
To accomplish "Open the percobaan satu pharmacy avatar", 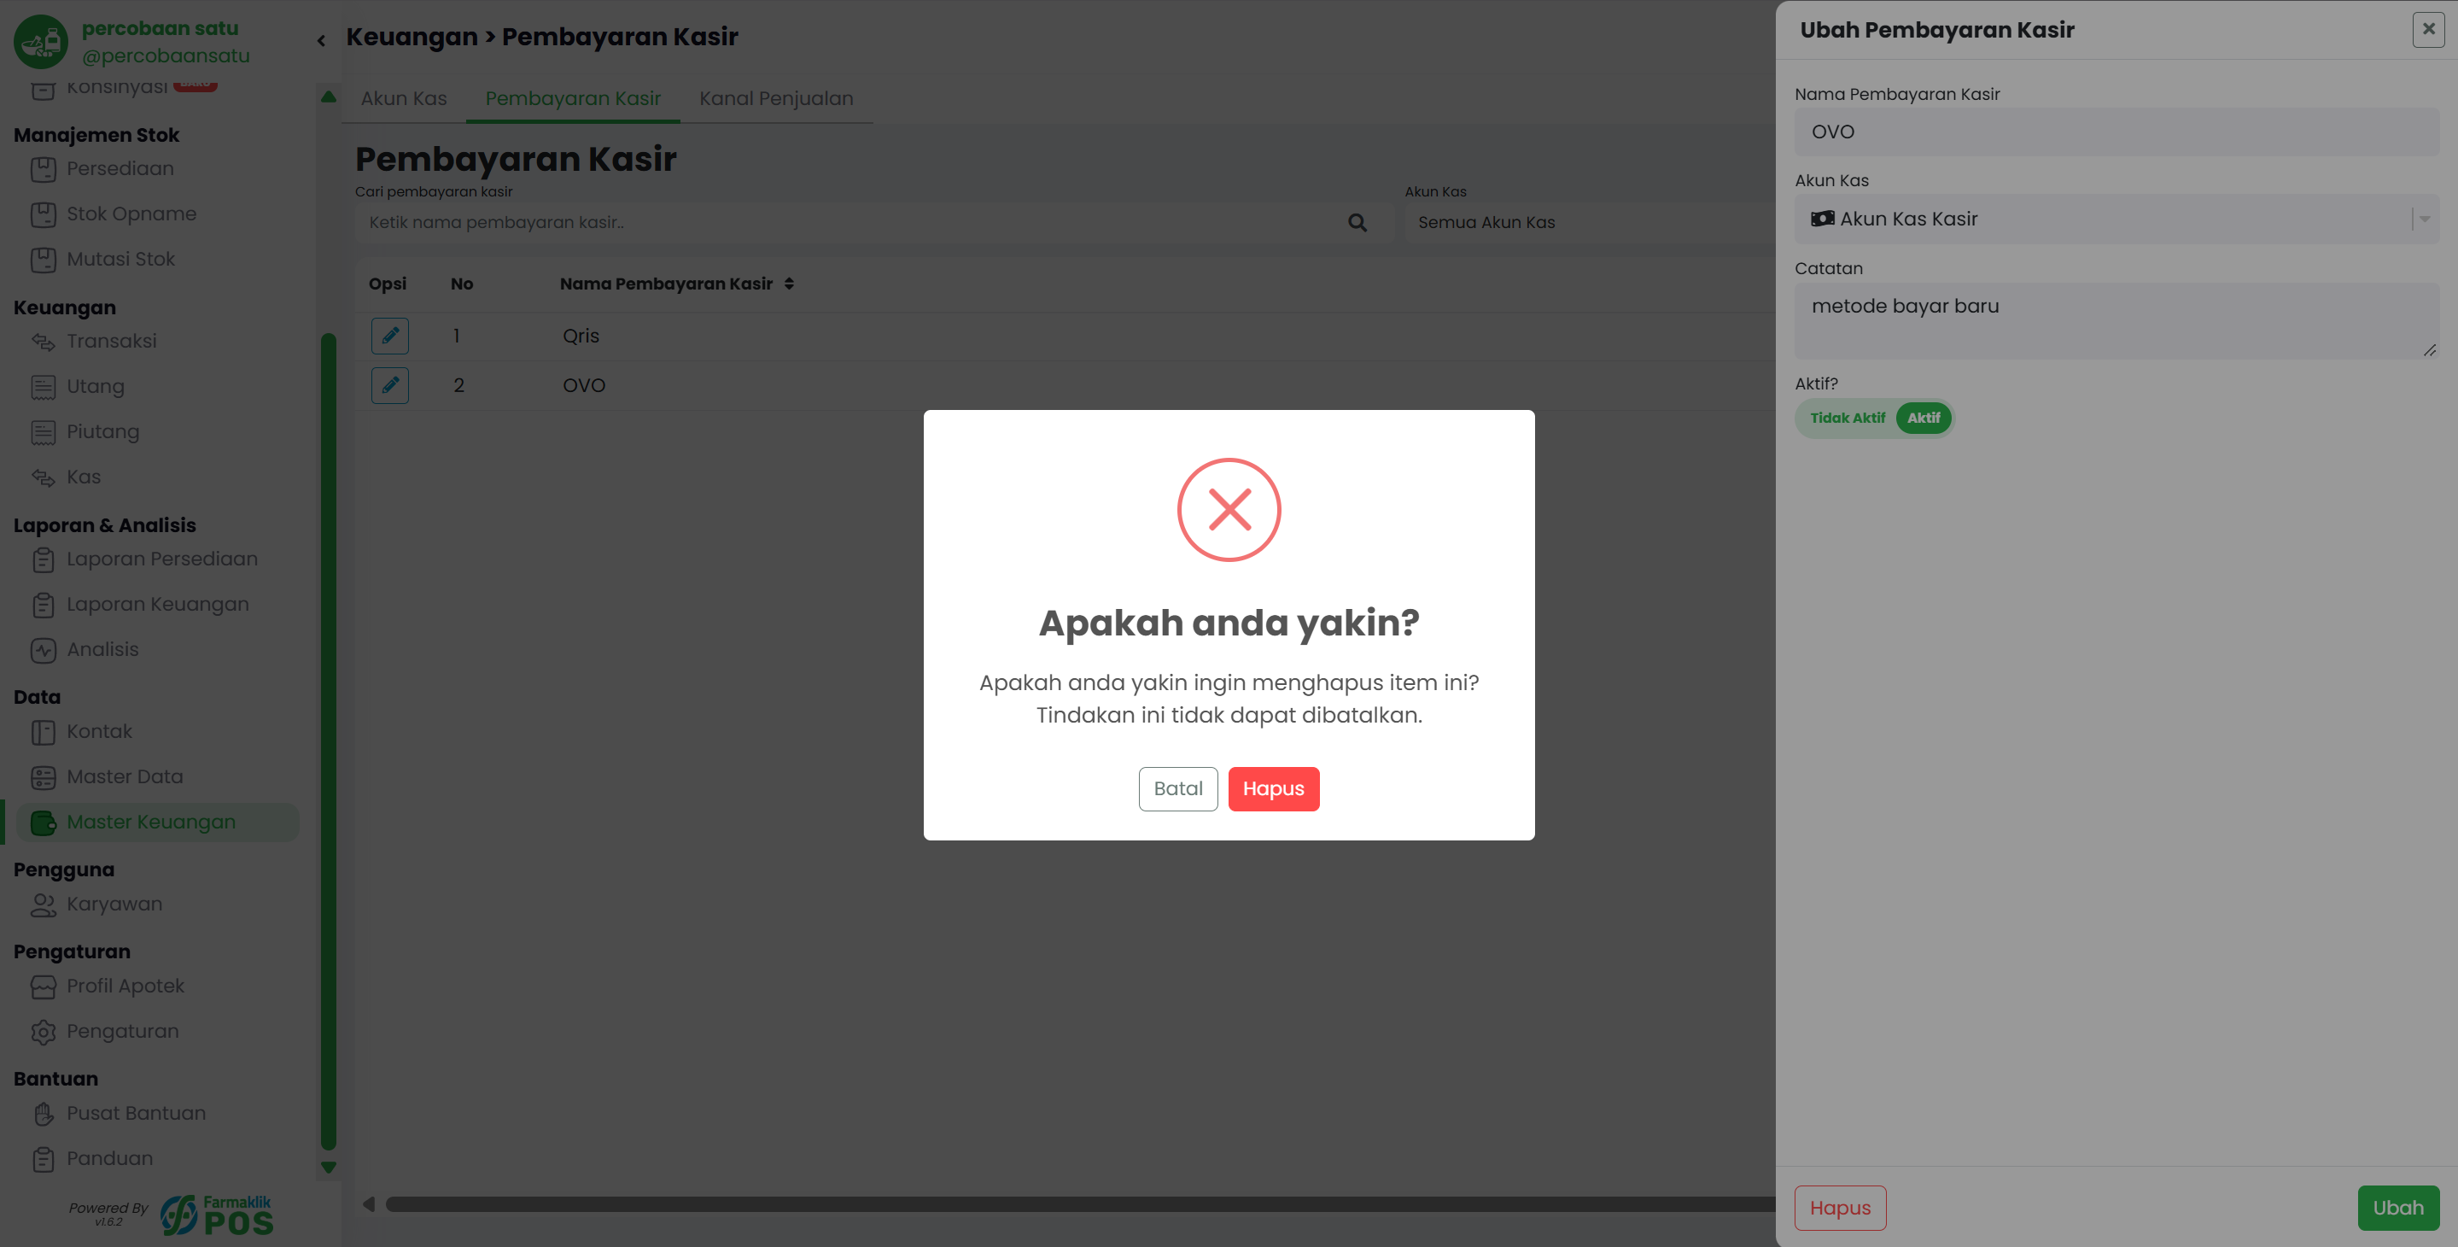I will tap(41, 42).
